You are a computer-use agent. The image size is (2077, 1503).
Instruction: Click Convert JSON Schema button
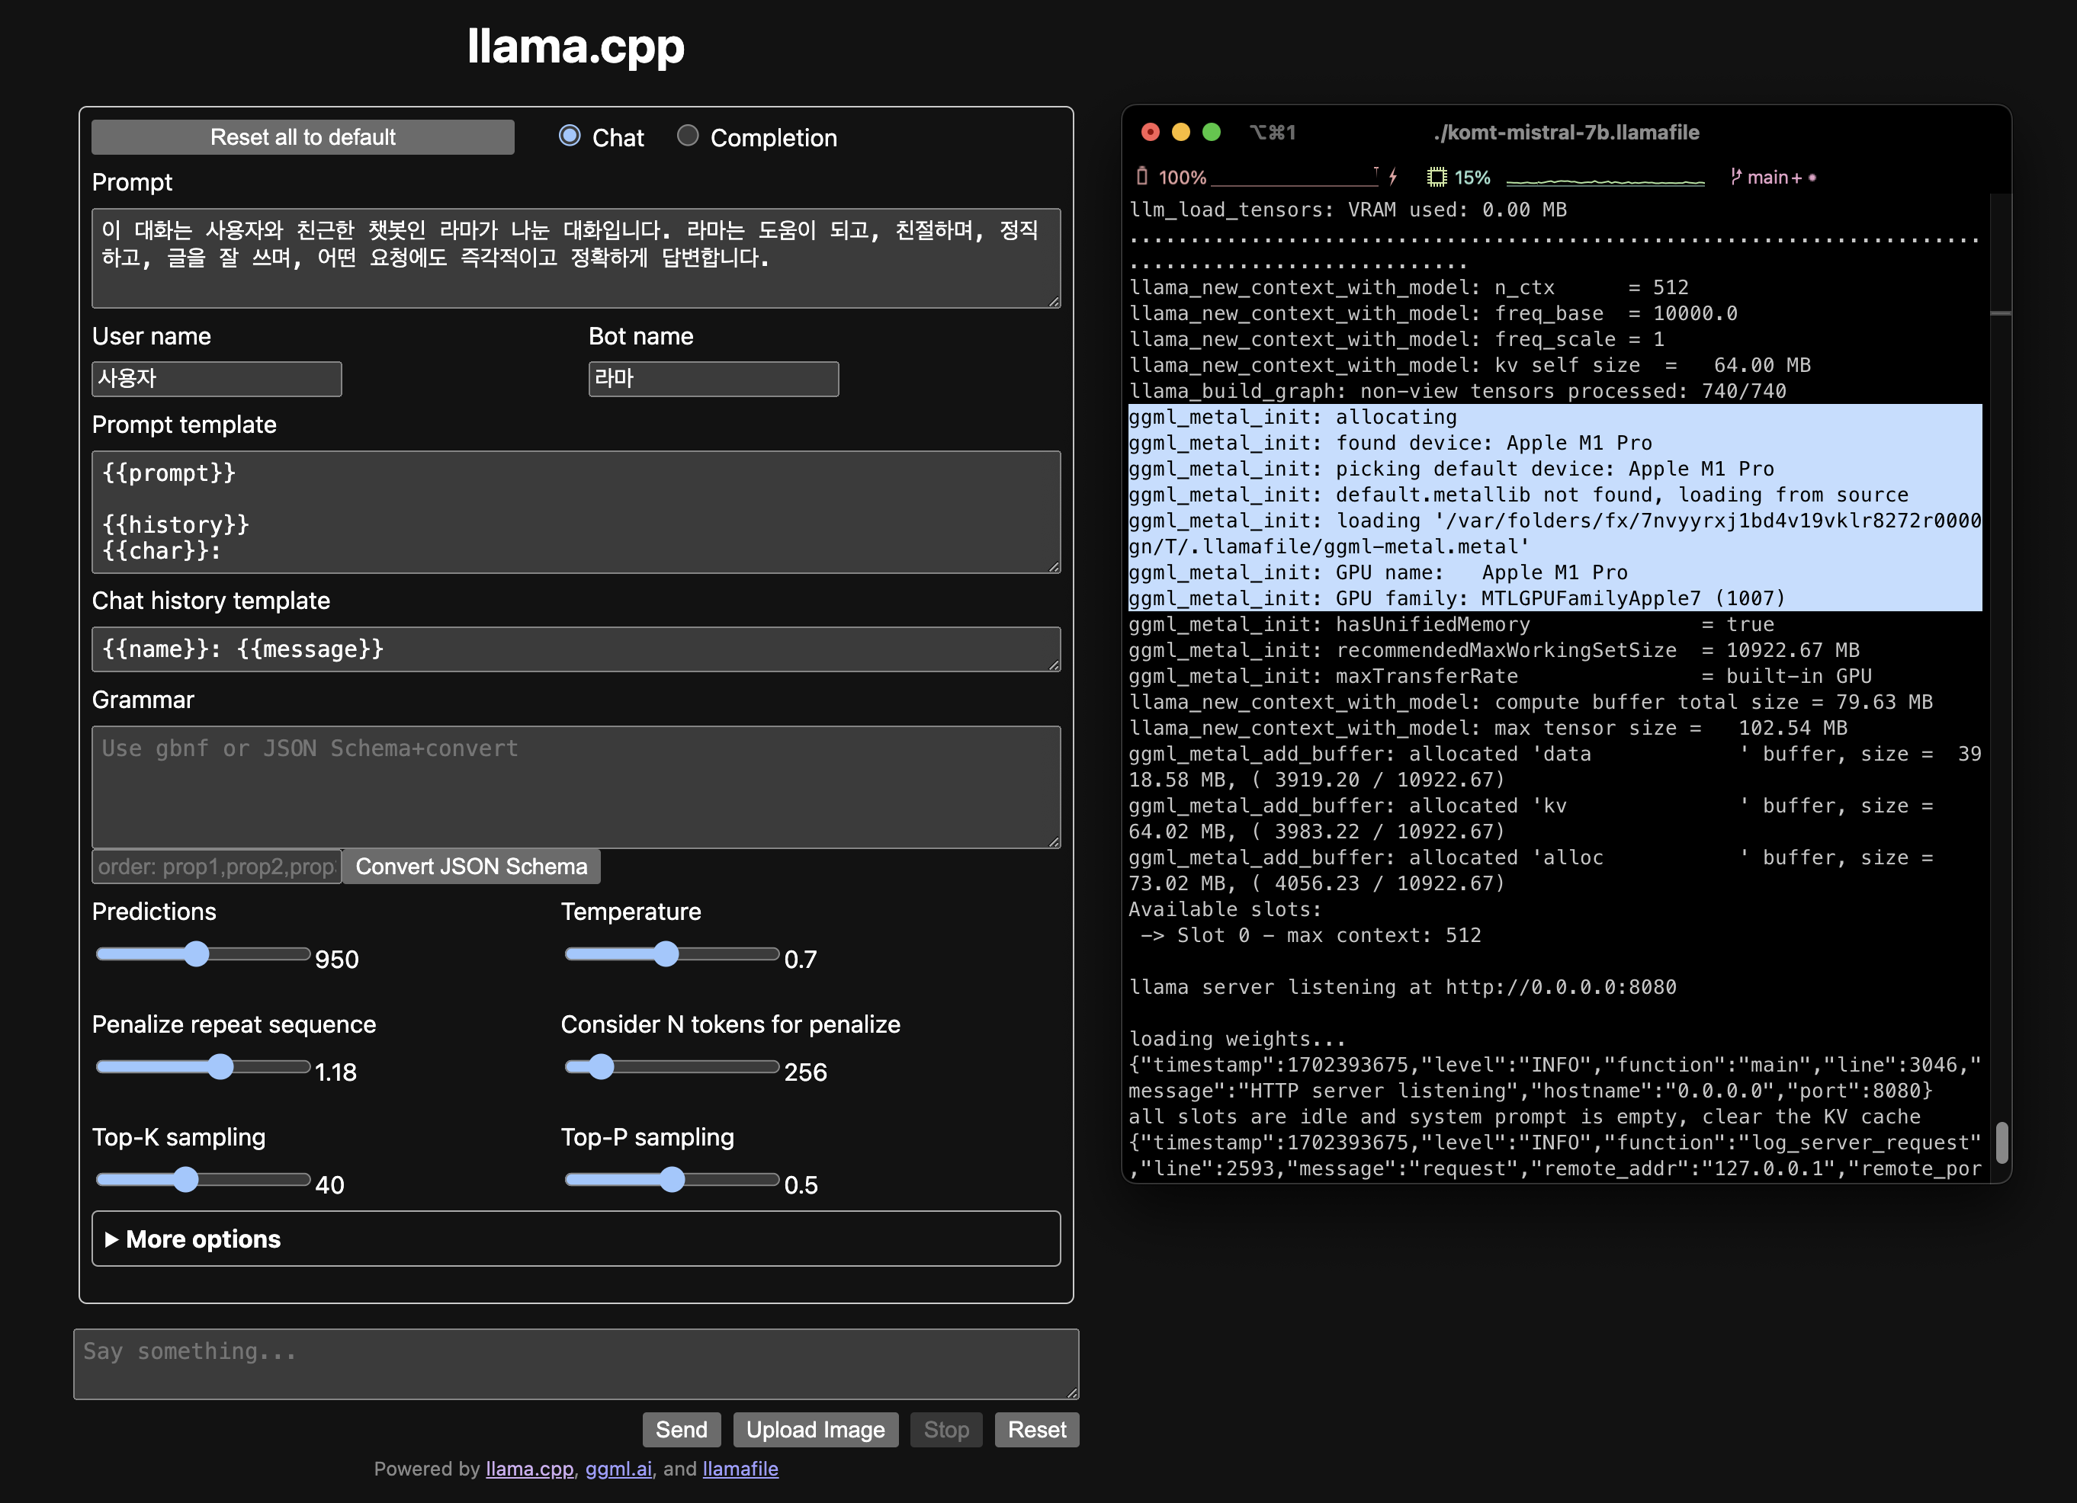470,866
